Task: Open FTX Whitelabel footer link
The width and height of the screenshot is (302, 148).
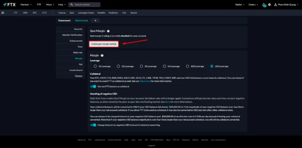Action: pyautogui.click(x=157, y=140)
